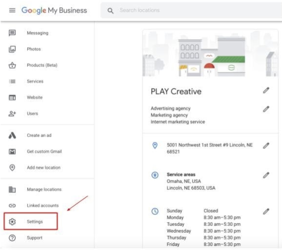
Task: Click the Friday hours row
Action: (204, 244)
